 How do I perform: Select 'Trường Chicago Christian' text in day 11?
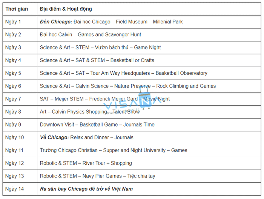[69, 150]
